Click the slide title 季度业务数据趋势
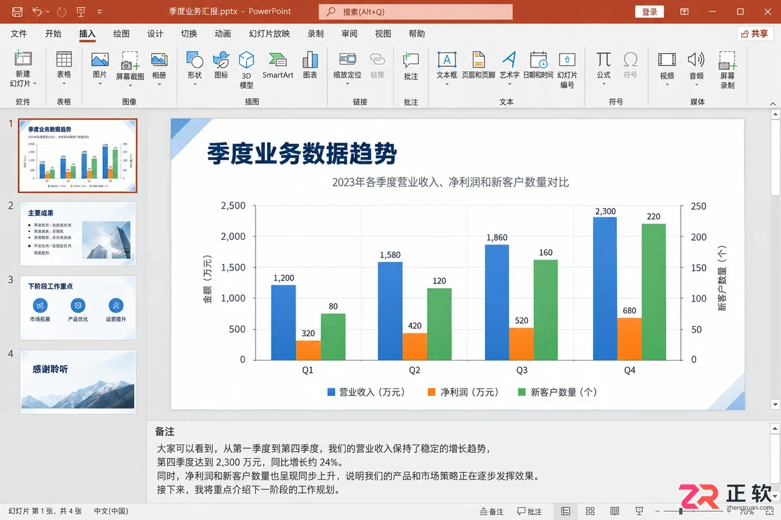This screenshot has width=781, height=520. pyautogui.click(x=302, y=153)
